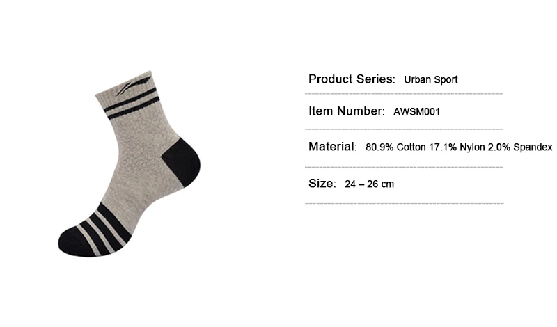Click the AWSM001 item code
Viewport: 557px width, 327px height.
pyautogui.click(x=416, y=112)
